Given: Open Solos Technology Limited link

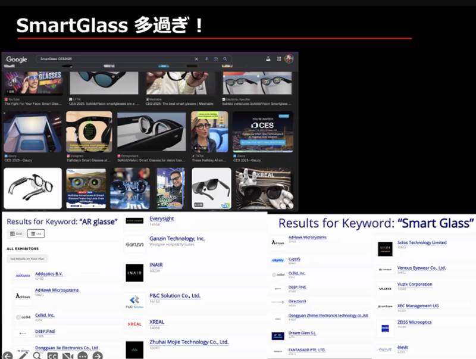Looking at the screenshot, I should pos(422,242).
